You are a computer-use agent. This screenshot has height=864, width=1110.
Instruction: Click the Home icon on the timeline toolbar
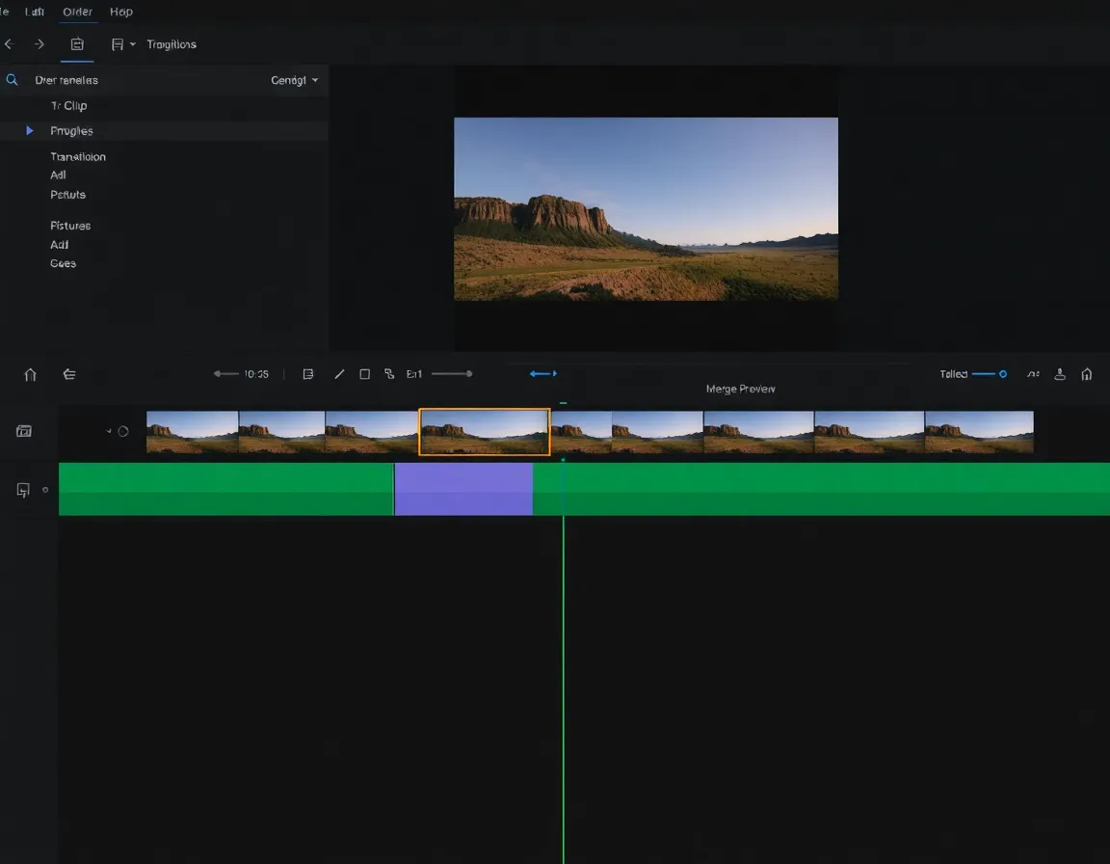[x=29, y=374]
